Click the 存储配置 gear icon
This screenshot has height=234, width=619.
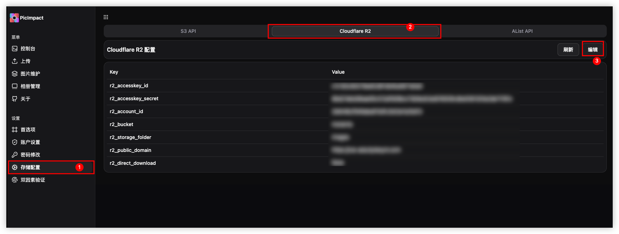pyautogui.click(x=15, y=167)
